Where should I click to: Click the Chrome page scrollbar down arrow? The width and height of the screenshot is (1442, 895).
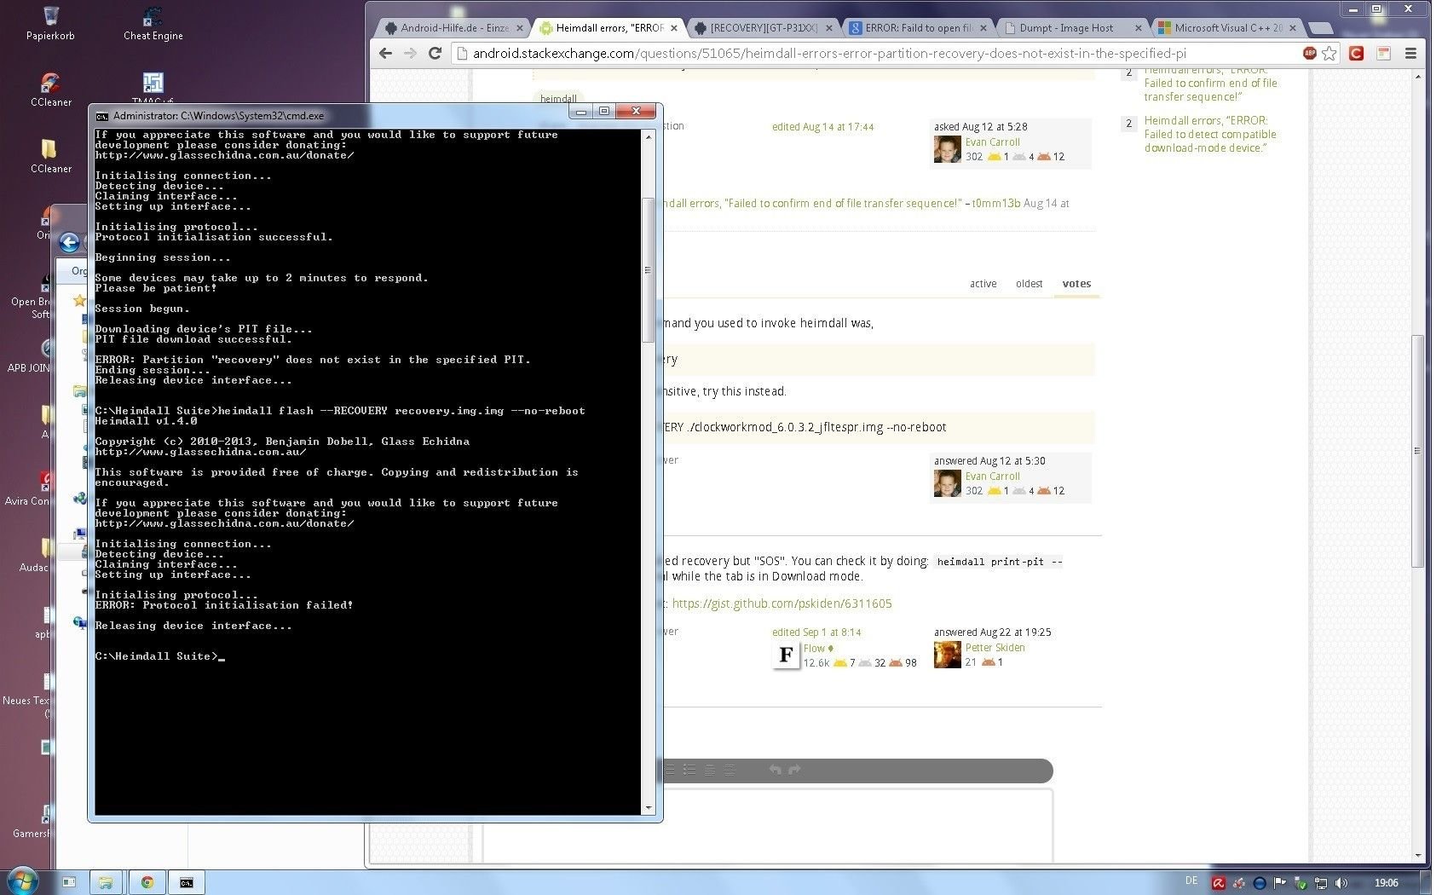point(1417,855)
